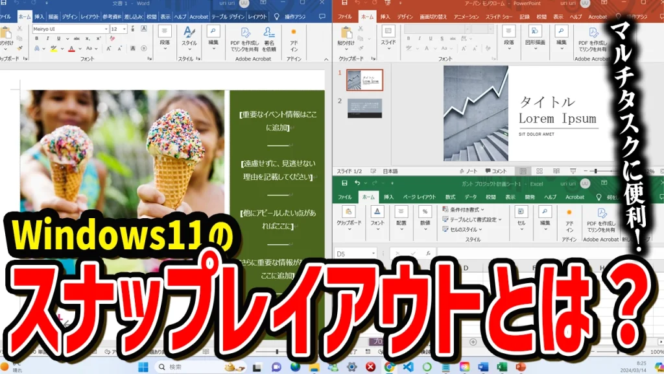
Task: Select slide 2 thumbnail in PowerPoint panel
Action: (364, 108)
